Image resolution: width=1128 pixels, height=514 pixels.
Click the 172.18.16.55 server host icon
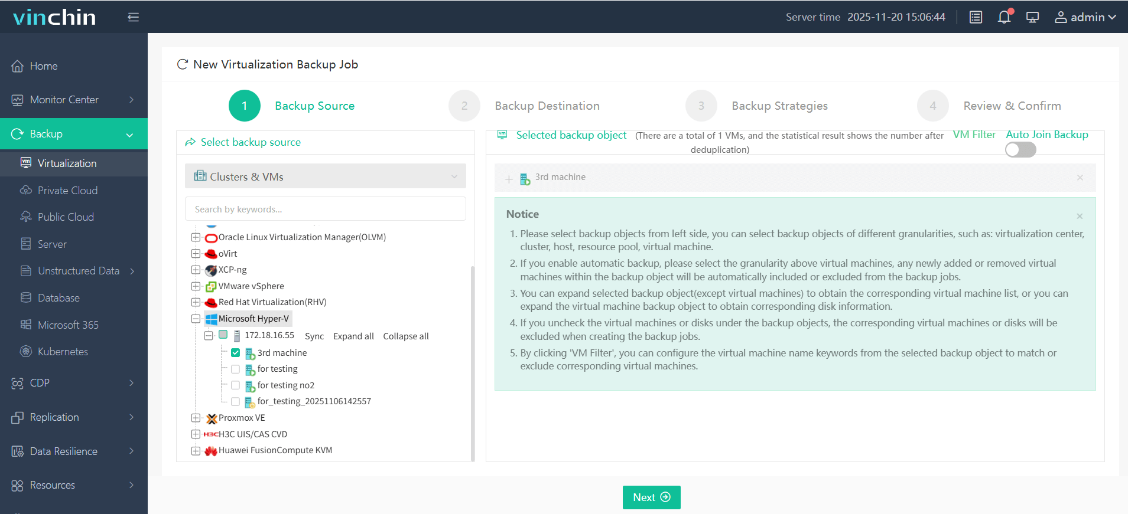tap(237, 336)
